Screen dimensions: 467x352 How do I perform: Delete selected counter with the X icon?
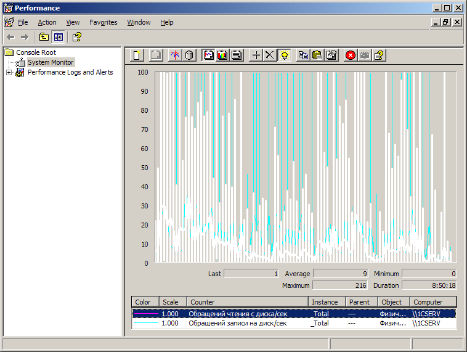pos(270,55)
